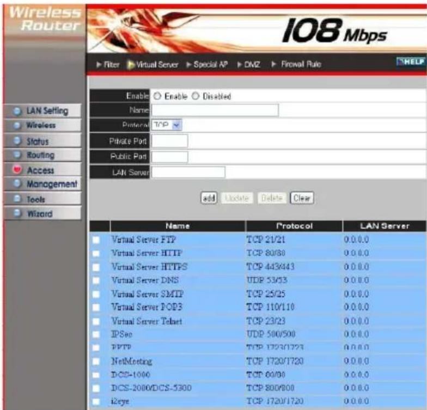Check the IPSec row checkbox
The width and height of the screenshot is (427, 410).
96,334
